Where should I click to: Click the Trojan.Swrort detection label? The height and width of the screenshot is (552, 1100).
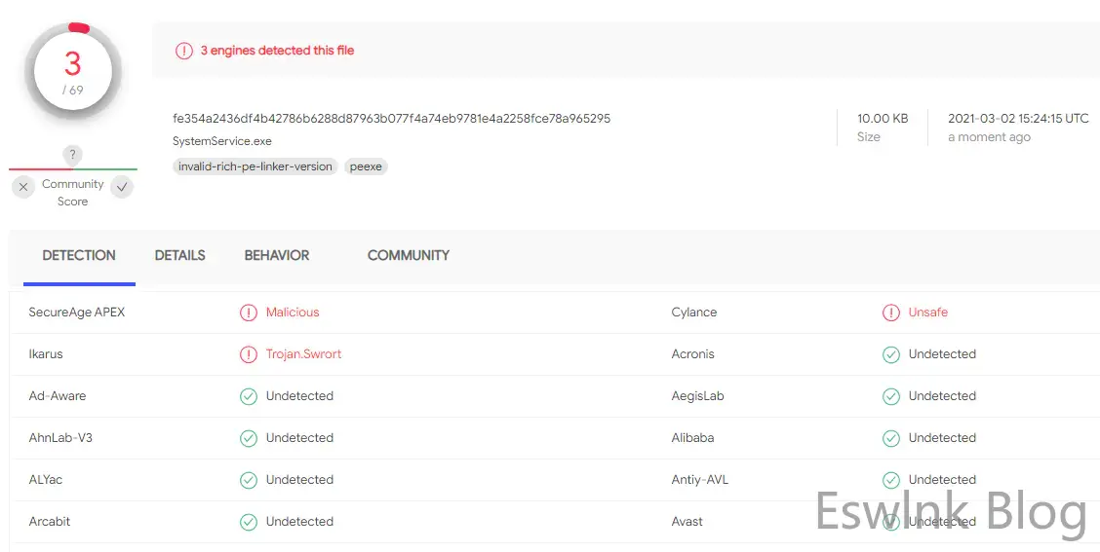(304, 354)
